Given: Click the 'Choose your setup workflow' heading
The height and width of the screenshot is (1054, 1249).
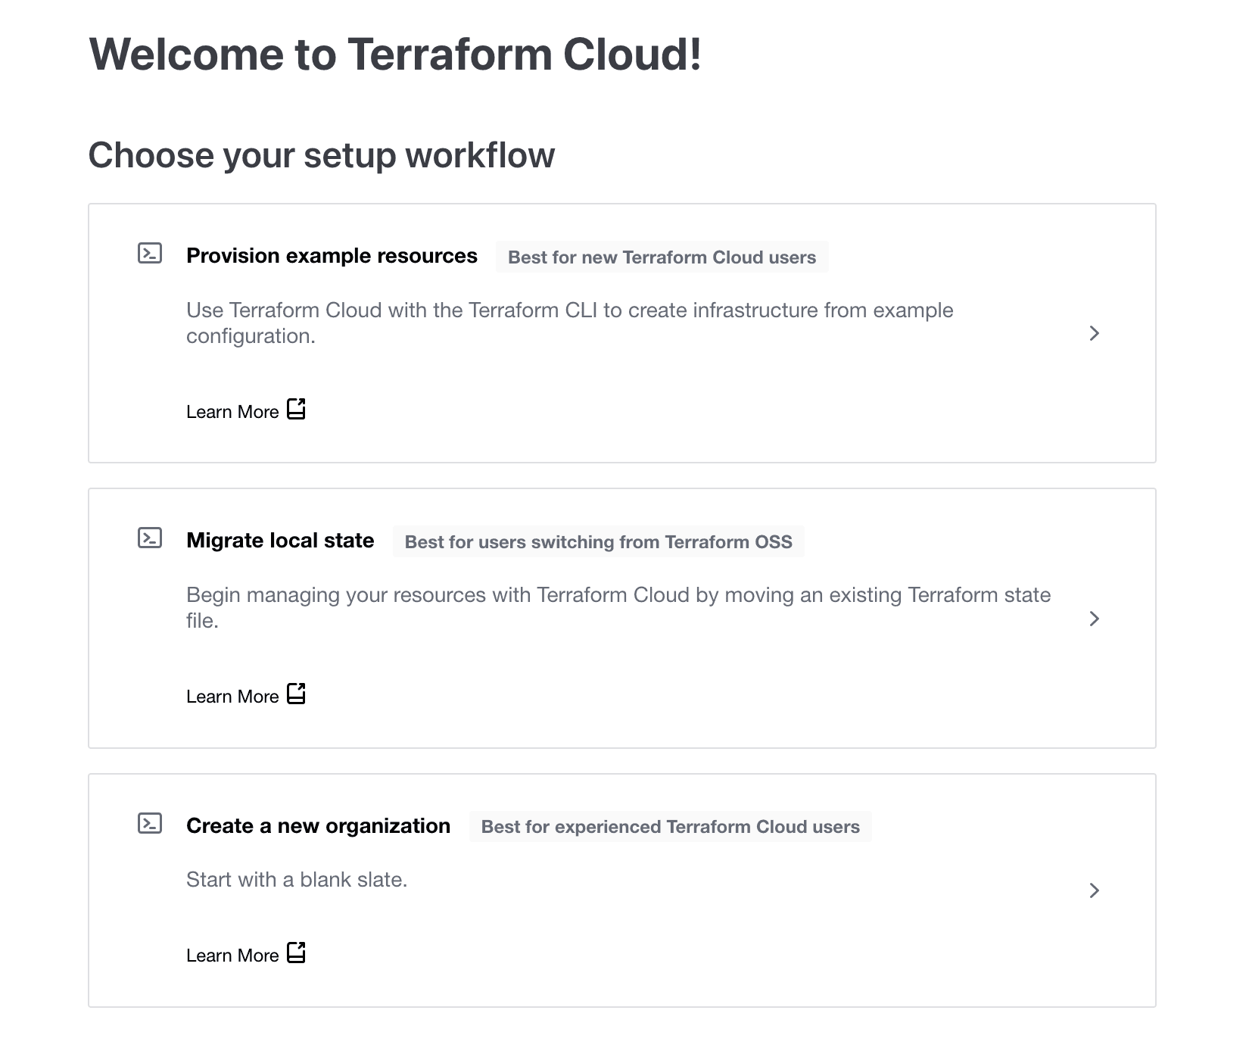Looking at the screenshot, I should (322, 156).
